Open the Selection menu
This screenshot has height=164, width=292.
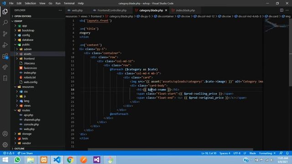point(30,3)
